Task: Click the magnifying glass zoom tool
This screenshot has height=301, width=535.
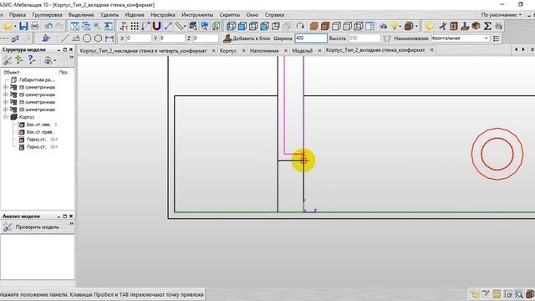Action: coord(97,26)
